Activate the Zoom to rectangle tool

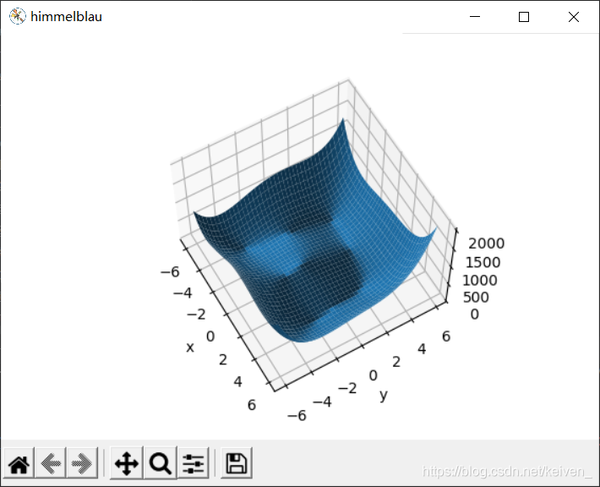161,463
